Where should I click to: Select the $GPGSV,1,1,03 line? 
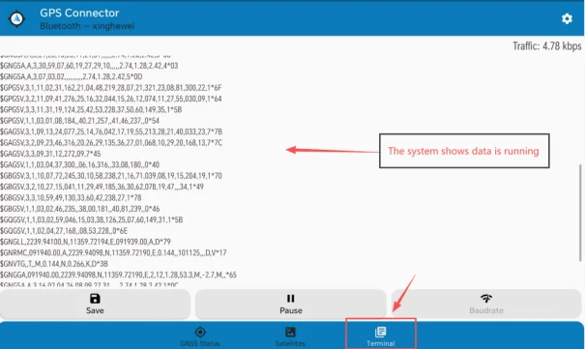(79, 121)
